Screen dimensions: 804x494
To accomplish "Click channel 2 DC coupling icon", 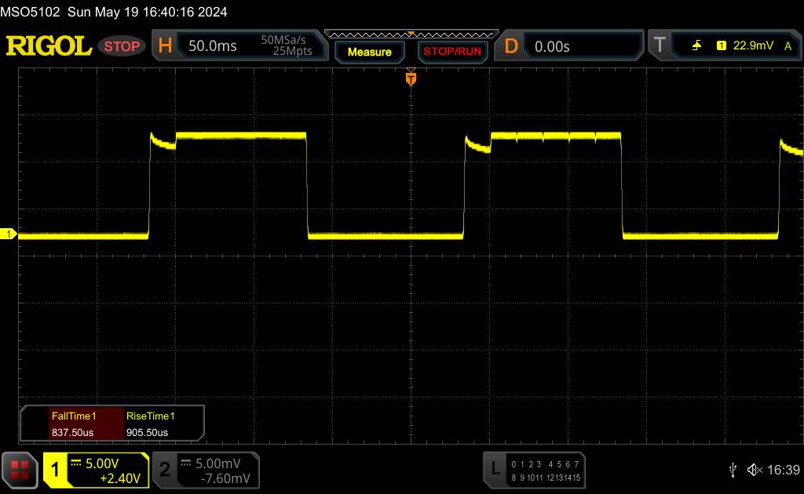I will pos(185,463).
